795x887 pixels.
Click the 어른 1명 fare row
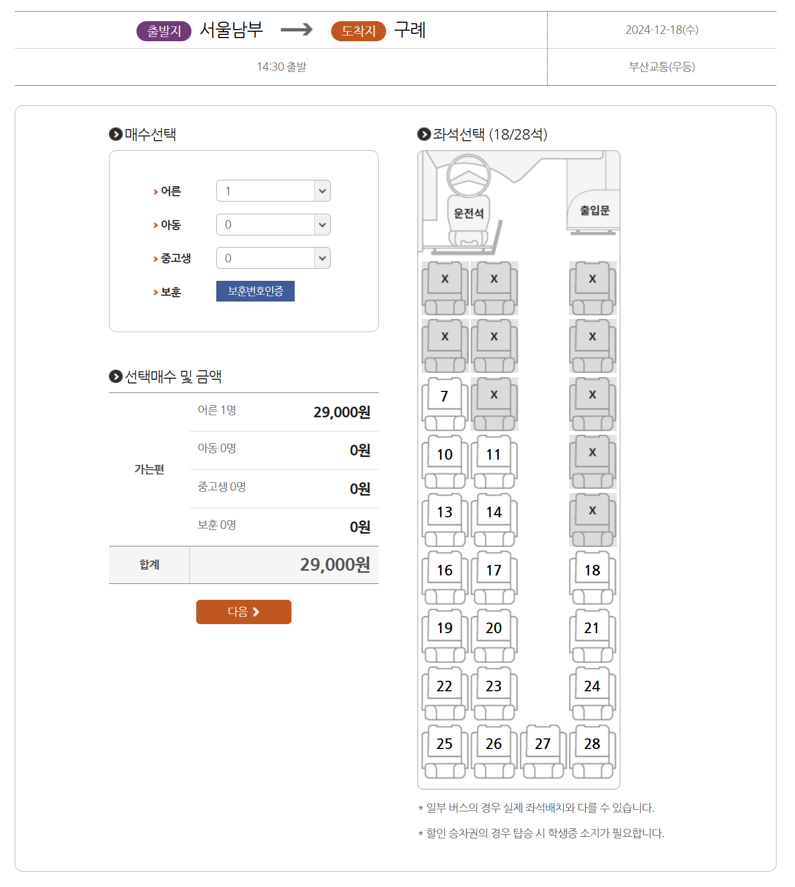[284, 412]
